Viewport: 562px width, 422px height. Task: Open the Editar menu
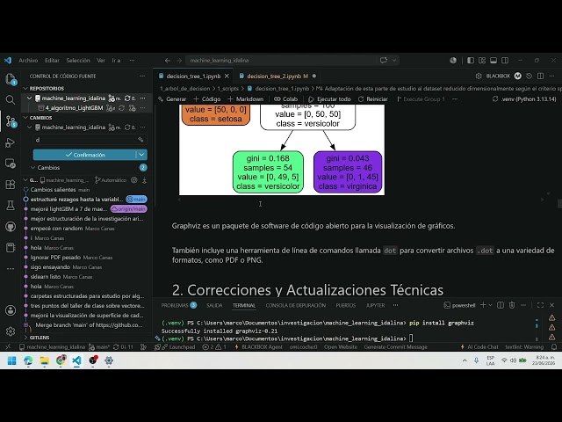tap(52, 61)
